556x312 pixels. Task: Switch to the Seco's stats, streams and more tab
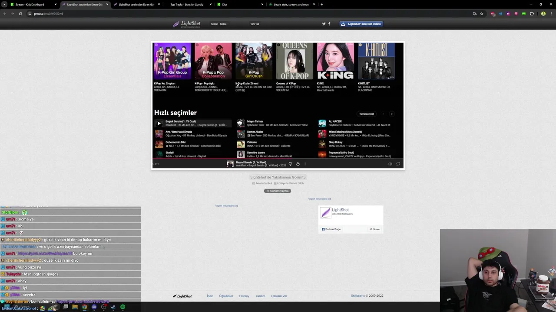(x=291, y=4)
